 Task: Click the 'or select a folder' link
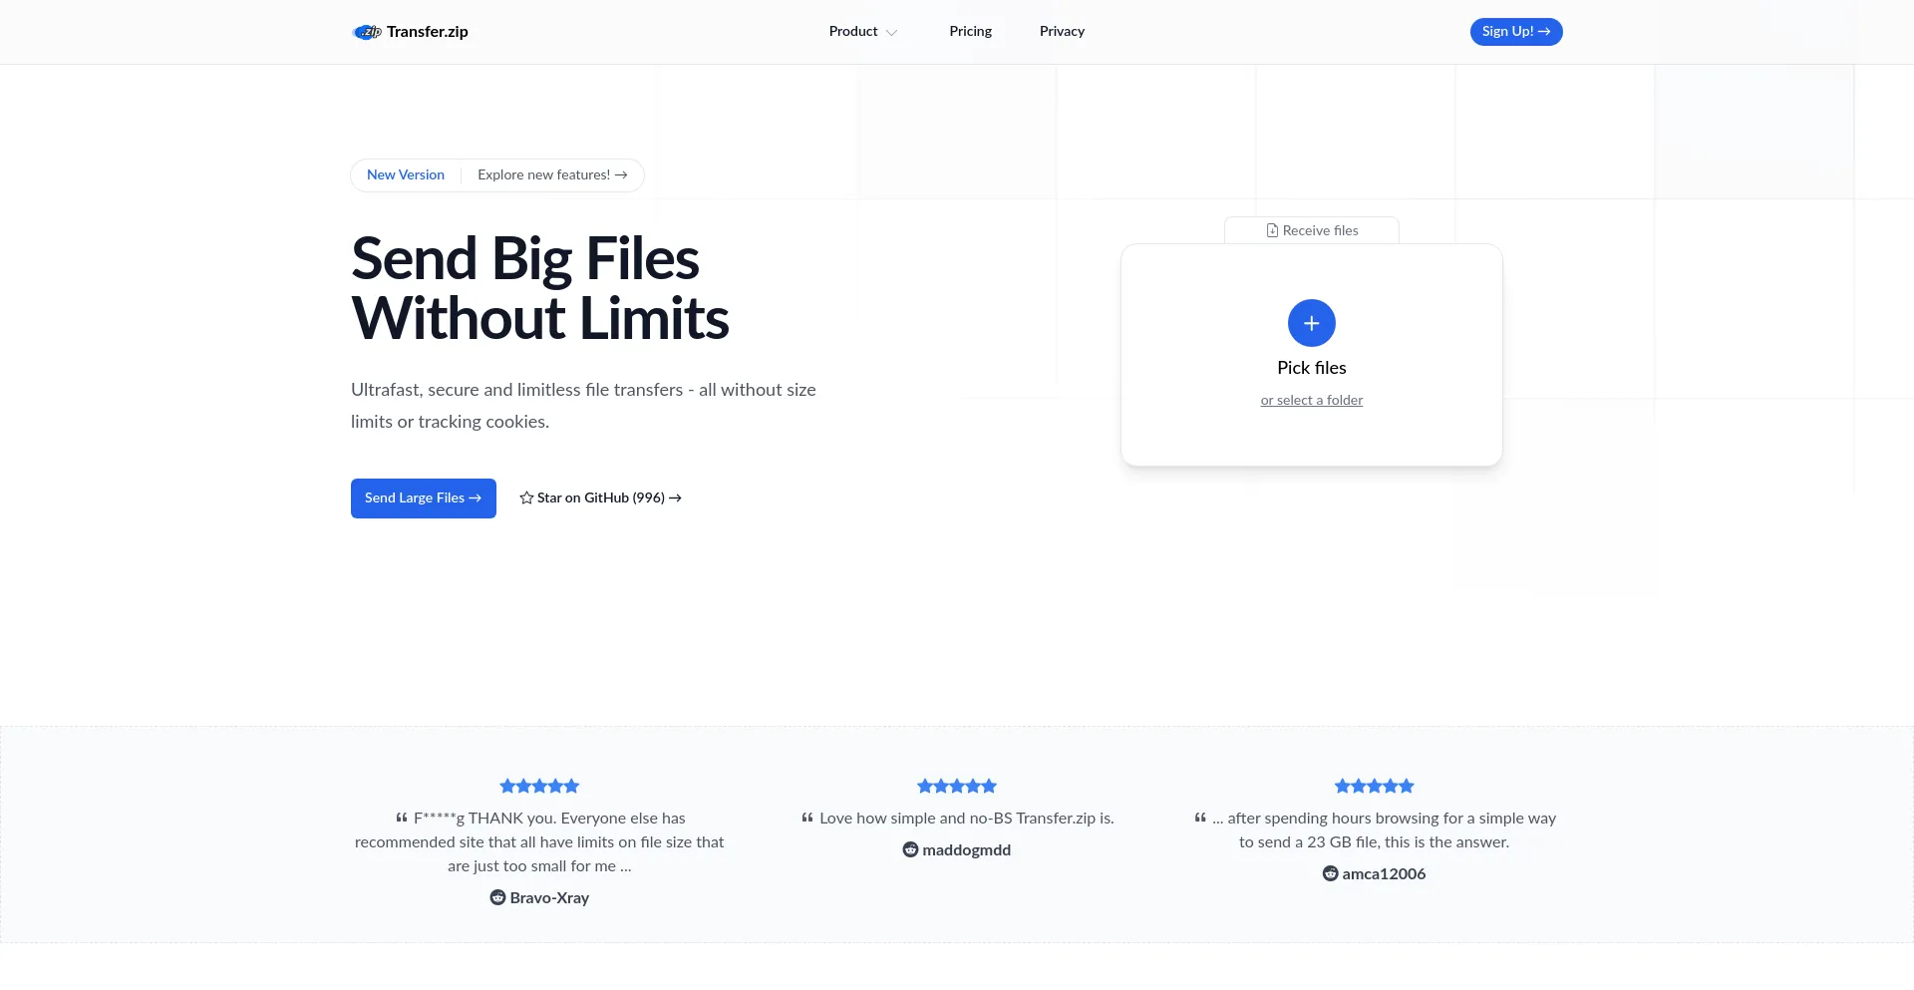click(x=1311, y=401)
